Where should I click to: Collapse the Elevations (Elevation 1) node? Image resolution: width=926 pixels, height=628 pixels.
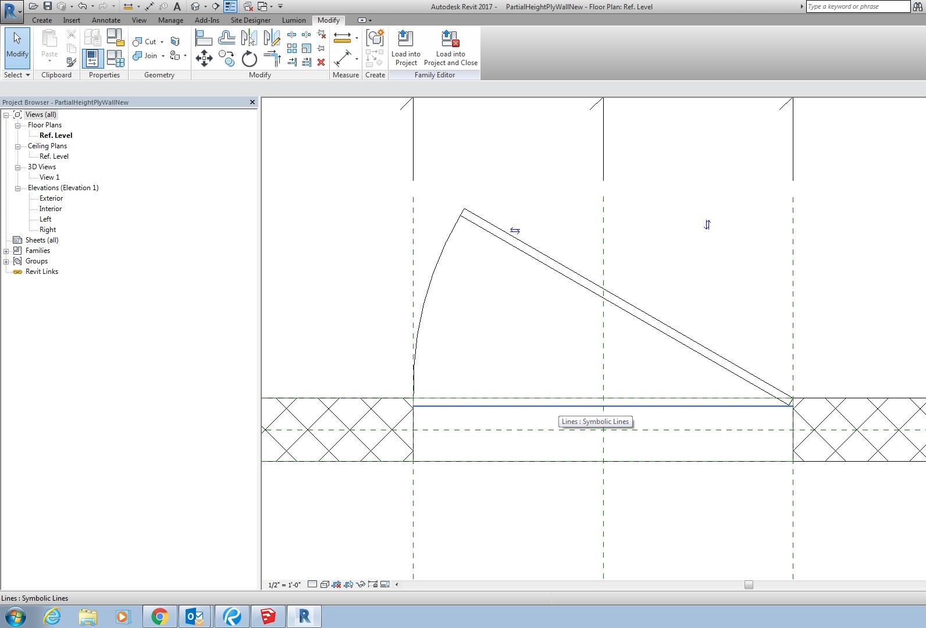click(x=18, y=188)
